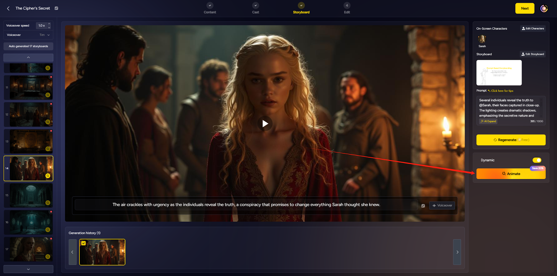This screenshot has height=276, width=557.
Task: Open the user profile avatar icon
Action: 544,8
